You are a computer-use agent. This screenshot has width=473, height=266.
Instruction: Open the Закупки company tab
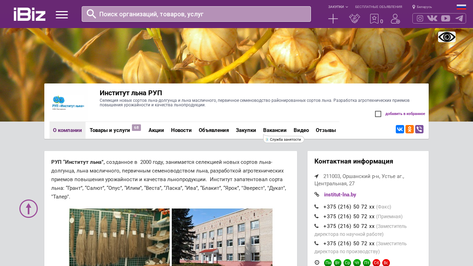[246, 130]
